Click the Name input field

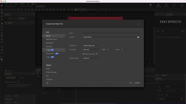coord(111,33)
